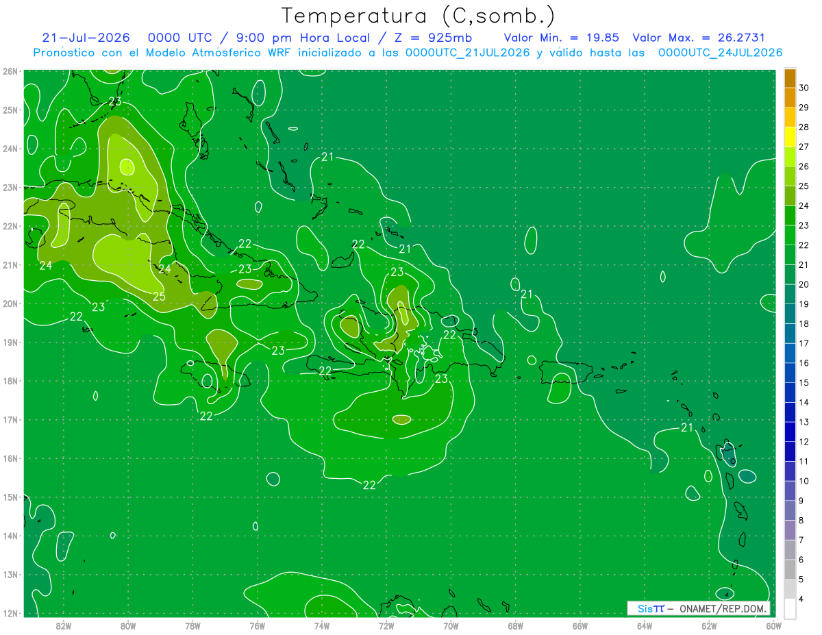Click the 22 contour label south of Hispaniola
822x635 pixels.
coord(369,485)
